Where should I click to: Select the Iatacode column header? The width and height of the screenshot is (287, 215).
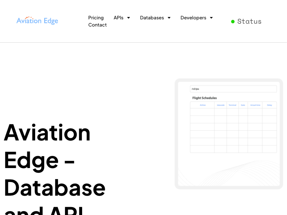(221, 105)
